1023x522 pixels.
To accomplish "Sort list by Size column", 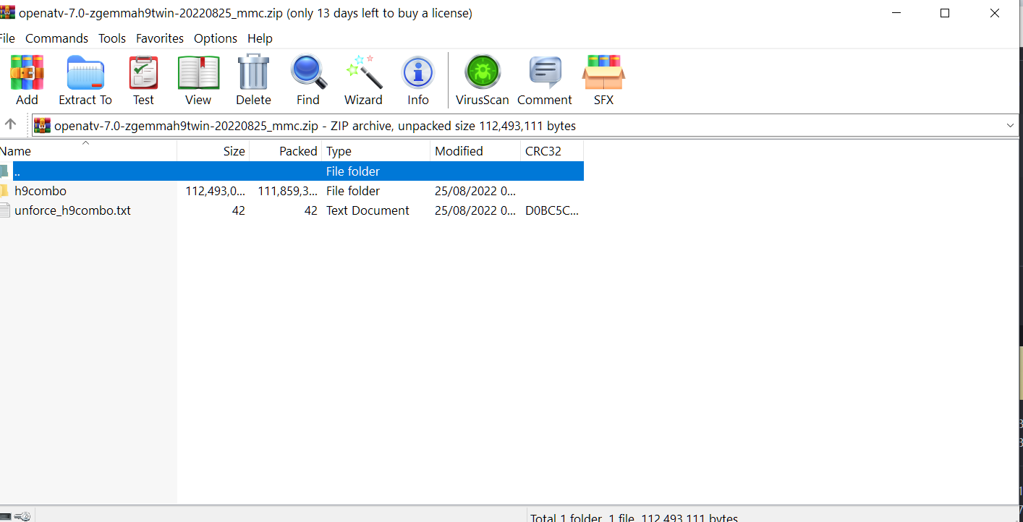I will (213, 151).
